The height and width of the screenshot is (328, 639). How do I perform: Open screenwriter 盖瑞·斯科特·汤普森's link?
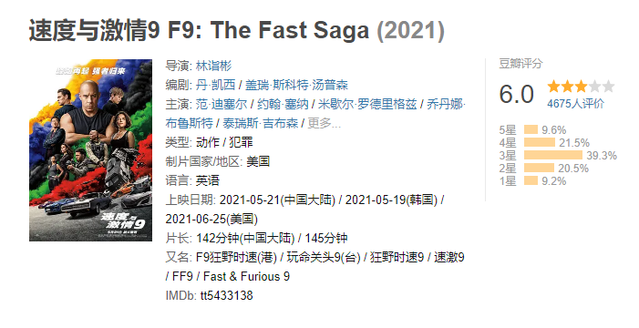(296, 85)
